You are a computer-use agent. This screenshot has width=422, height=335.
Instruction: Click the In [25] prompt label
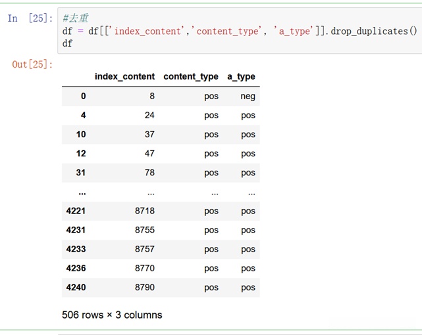tap(30, 18)
